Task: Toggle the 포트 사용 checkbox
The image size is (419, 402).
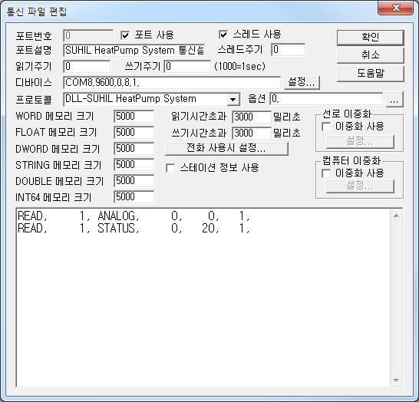Action: coord(125,35)
